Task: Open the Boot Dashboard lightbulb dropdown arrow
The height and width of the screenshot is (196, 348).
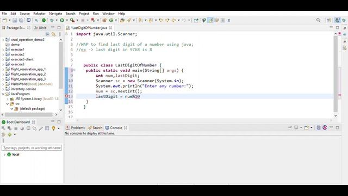Action: click(x=59, y=128)
